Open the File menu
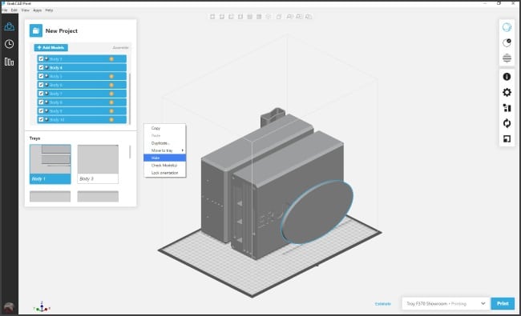Viewport: 521px width, 316px height. (5, 10)
